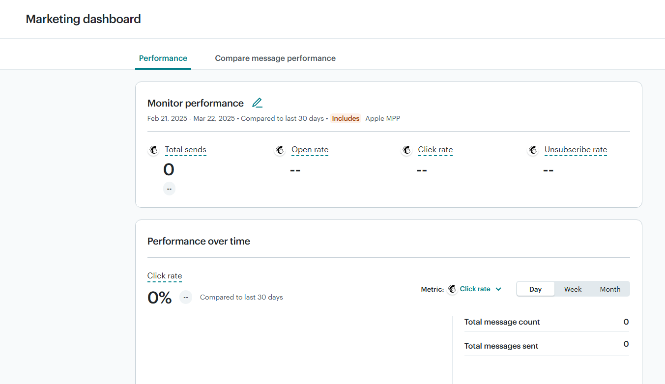Open the Metric Click rate dropdown
This screenshot has height=384, width=665.
(x=480, y=289)
